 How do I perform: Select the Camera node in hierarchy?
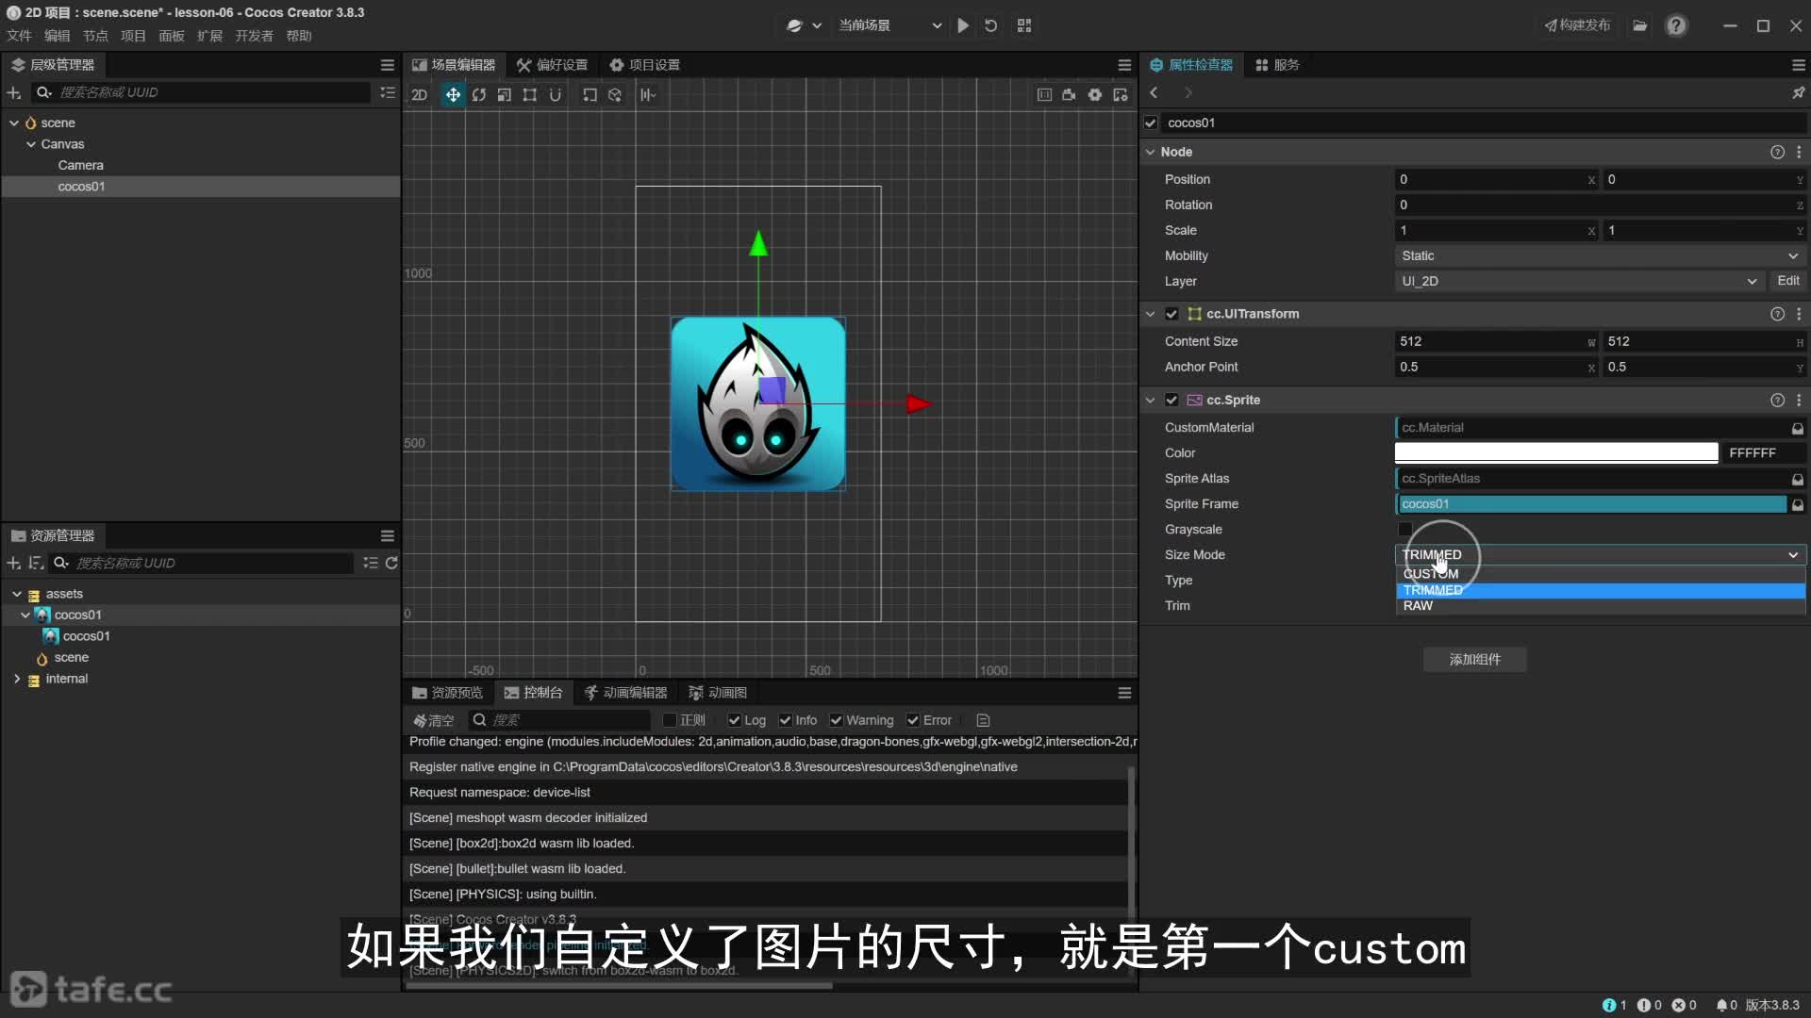[80, 165]
